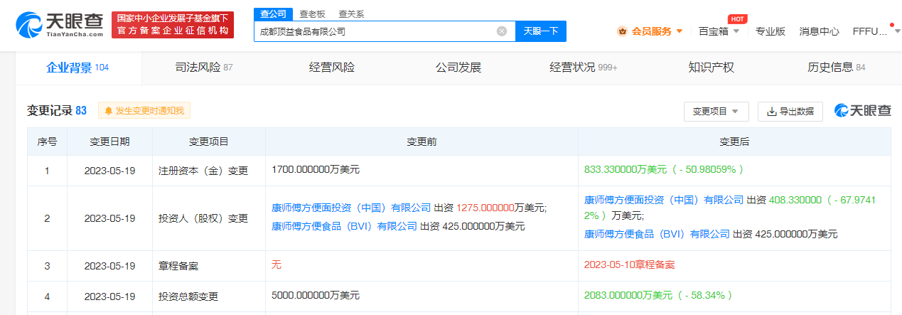Switch to the 司法风险 tab

pyautogui.click(x=204, y=68)
